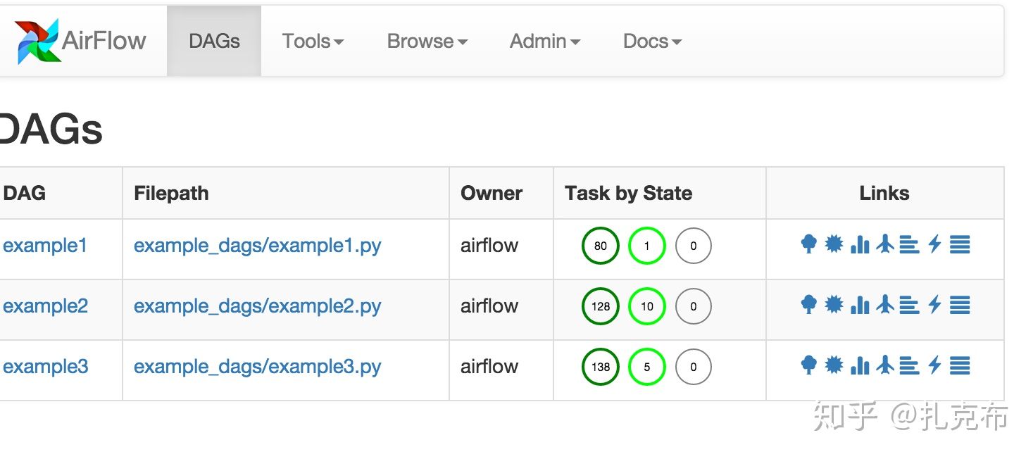Open Tree View for example3
This screenshot has width=1014, height=459.
[x=809, y=365]
